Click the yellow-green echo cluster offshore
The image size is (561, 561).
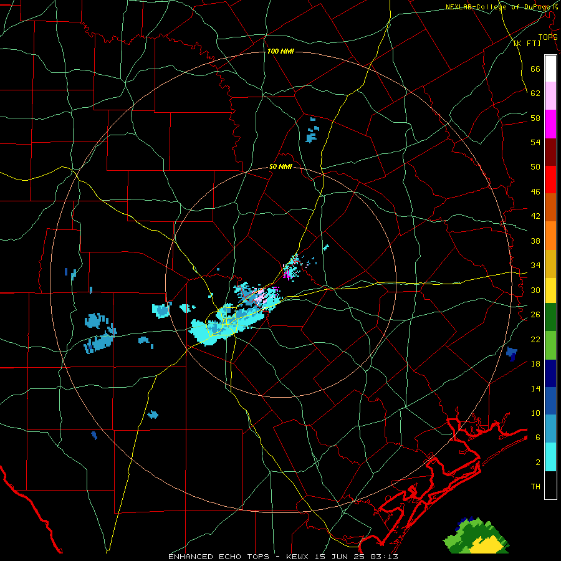(477, 535)
